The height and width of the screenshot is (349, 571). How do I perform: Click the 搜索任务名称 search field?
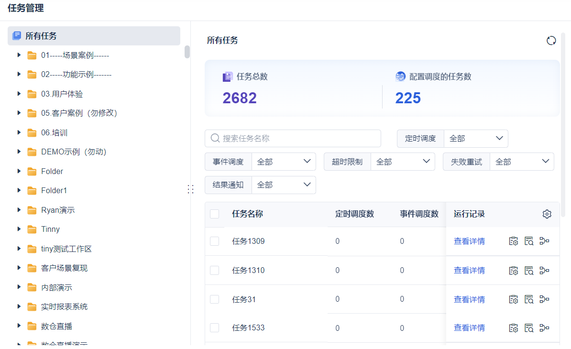pos(293,139)
